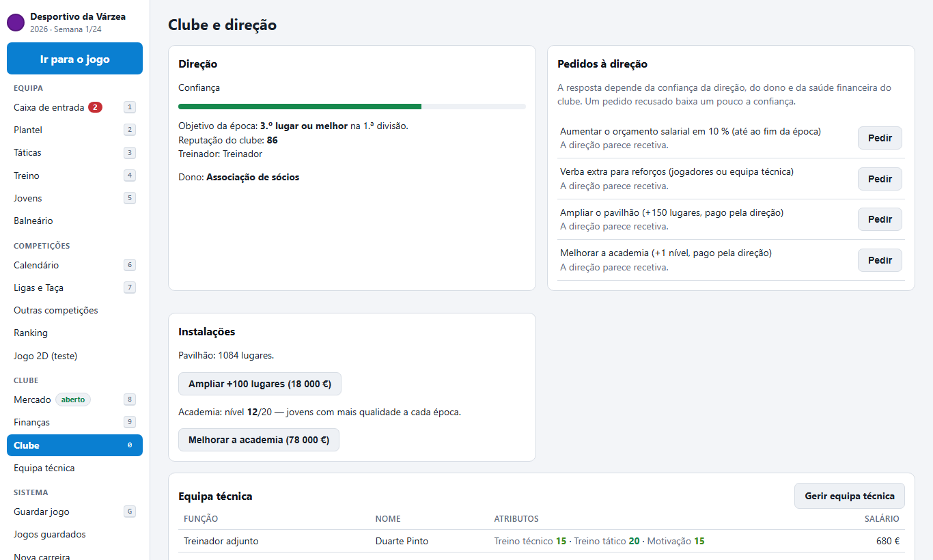Viewport: 933px width, 560px height.
Task: Ask the board to expand the pavilion
Action: 880,219
